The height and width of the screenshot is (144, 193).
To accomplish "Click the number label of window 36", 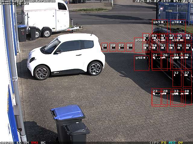I will 187,55.
